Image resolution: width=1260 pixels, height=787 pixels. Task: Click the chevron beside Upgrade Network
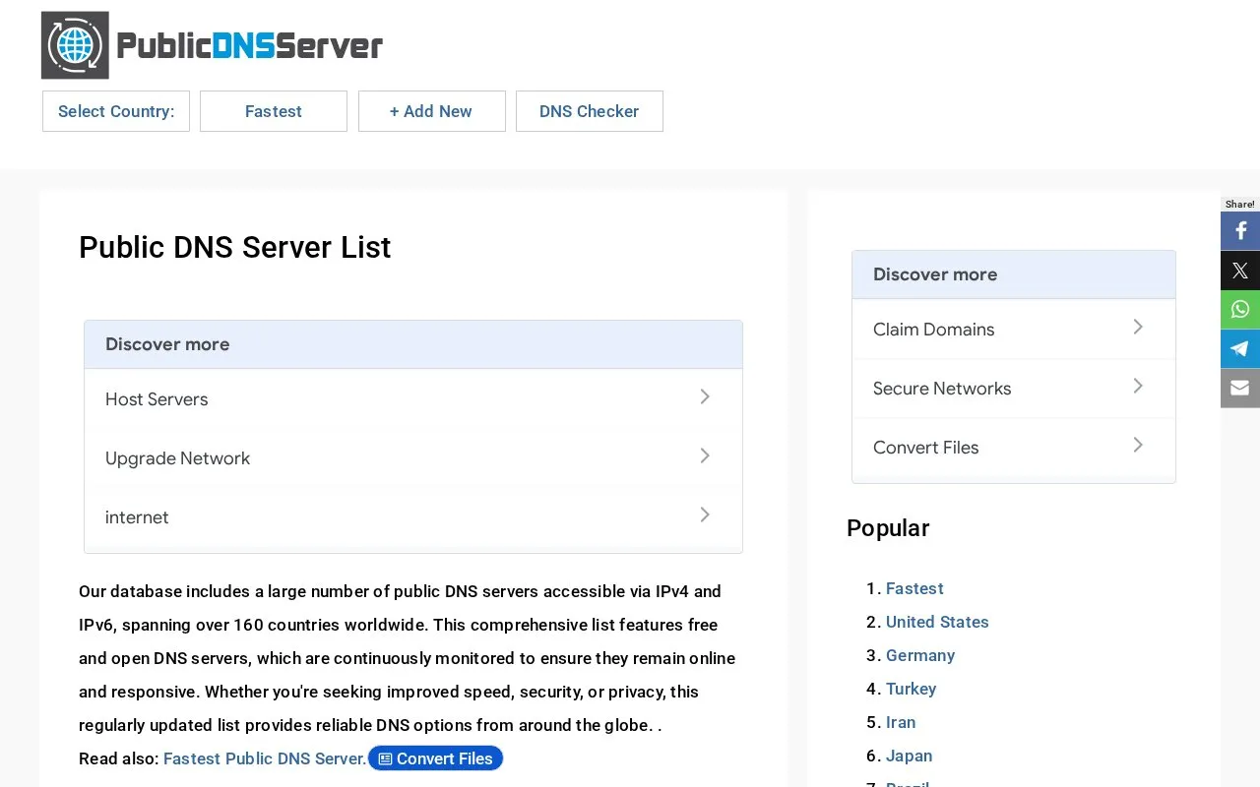point(705,455)
